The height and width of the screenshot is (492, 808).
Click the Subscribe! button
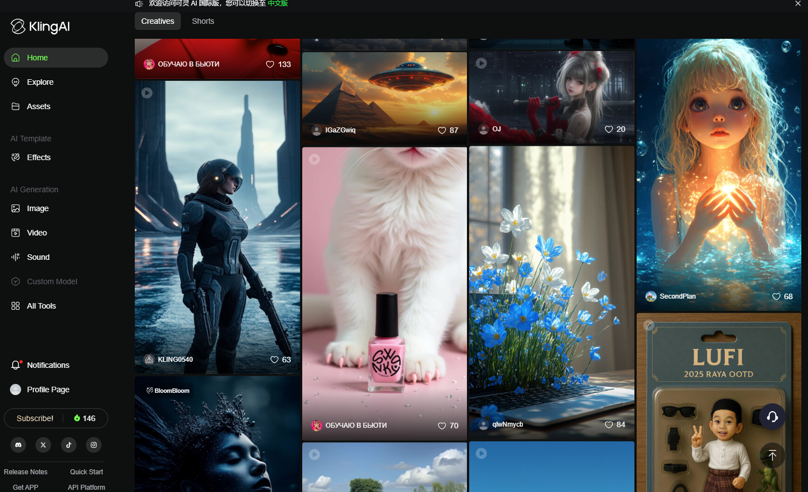click(x=35, y=418)
